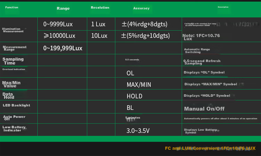The image size is (261, 156).
Task: Select the 'Measurement Range' row label
Action: coord(15,48)
